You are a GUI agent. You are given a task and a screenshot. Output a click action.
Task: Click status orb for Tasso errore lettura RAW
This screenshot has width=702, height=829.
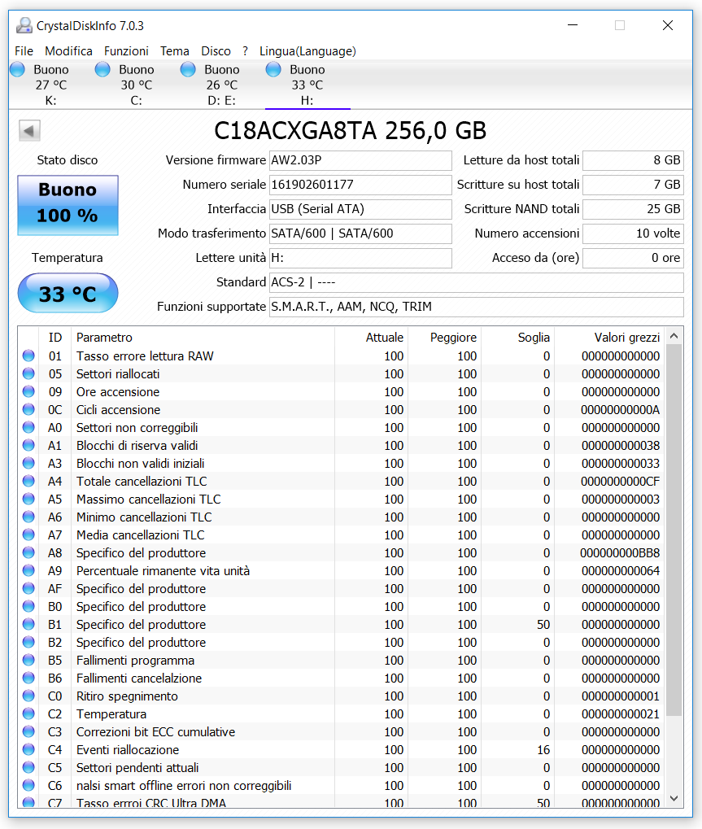pyautogui.click(x=28, y=356)
